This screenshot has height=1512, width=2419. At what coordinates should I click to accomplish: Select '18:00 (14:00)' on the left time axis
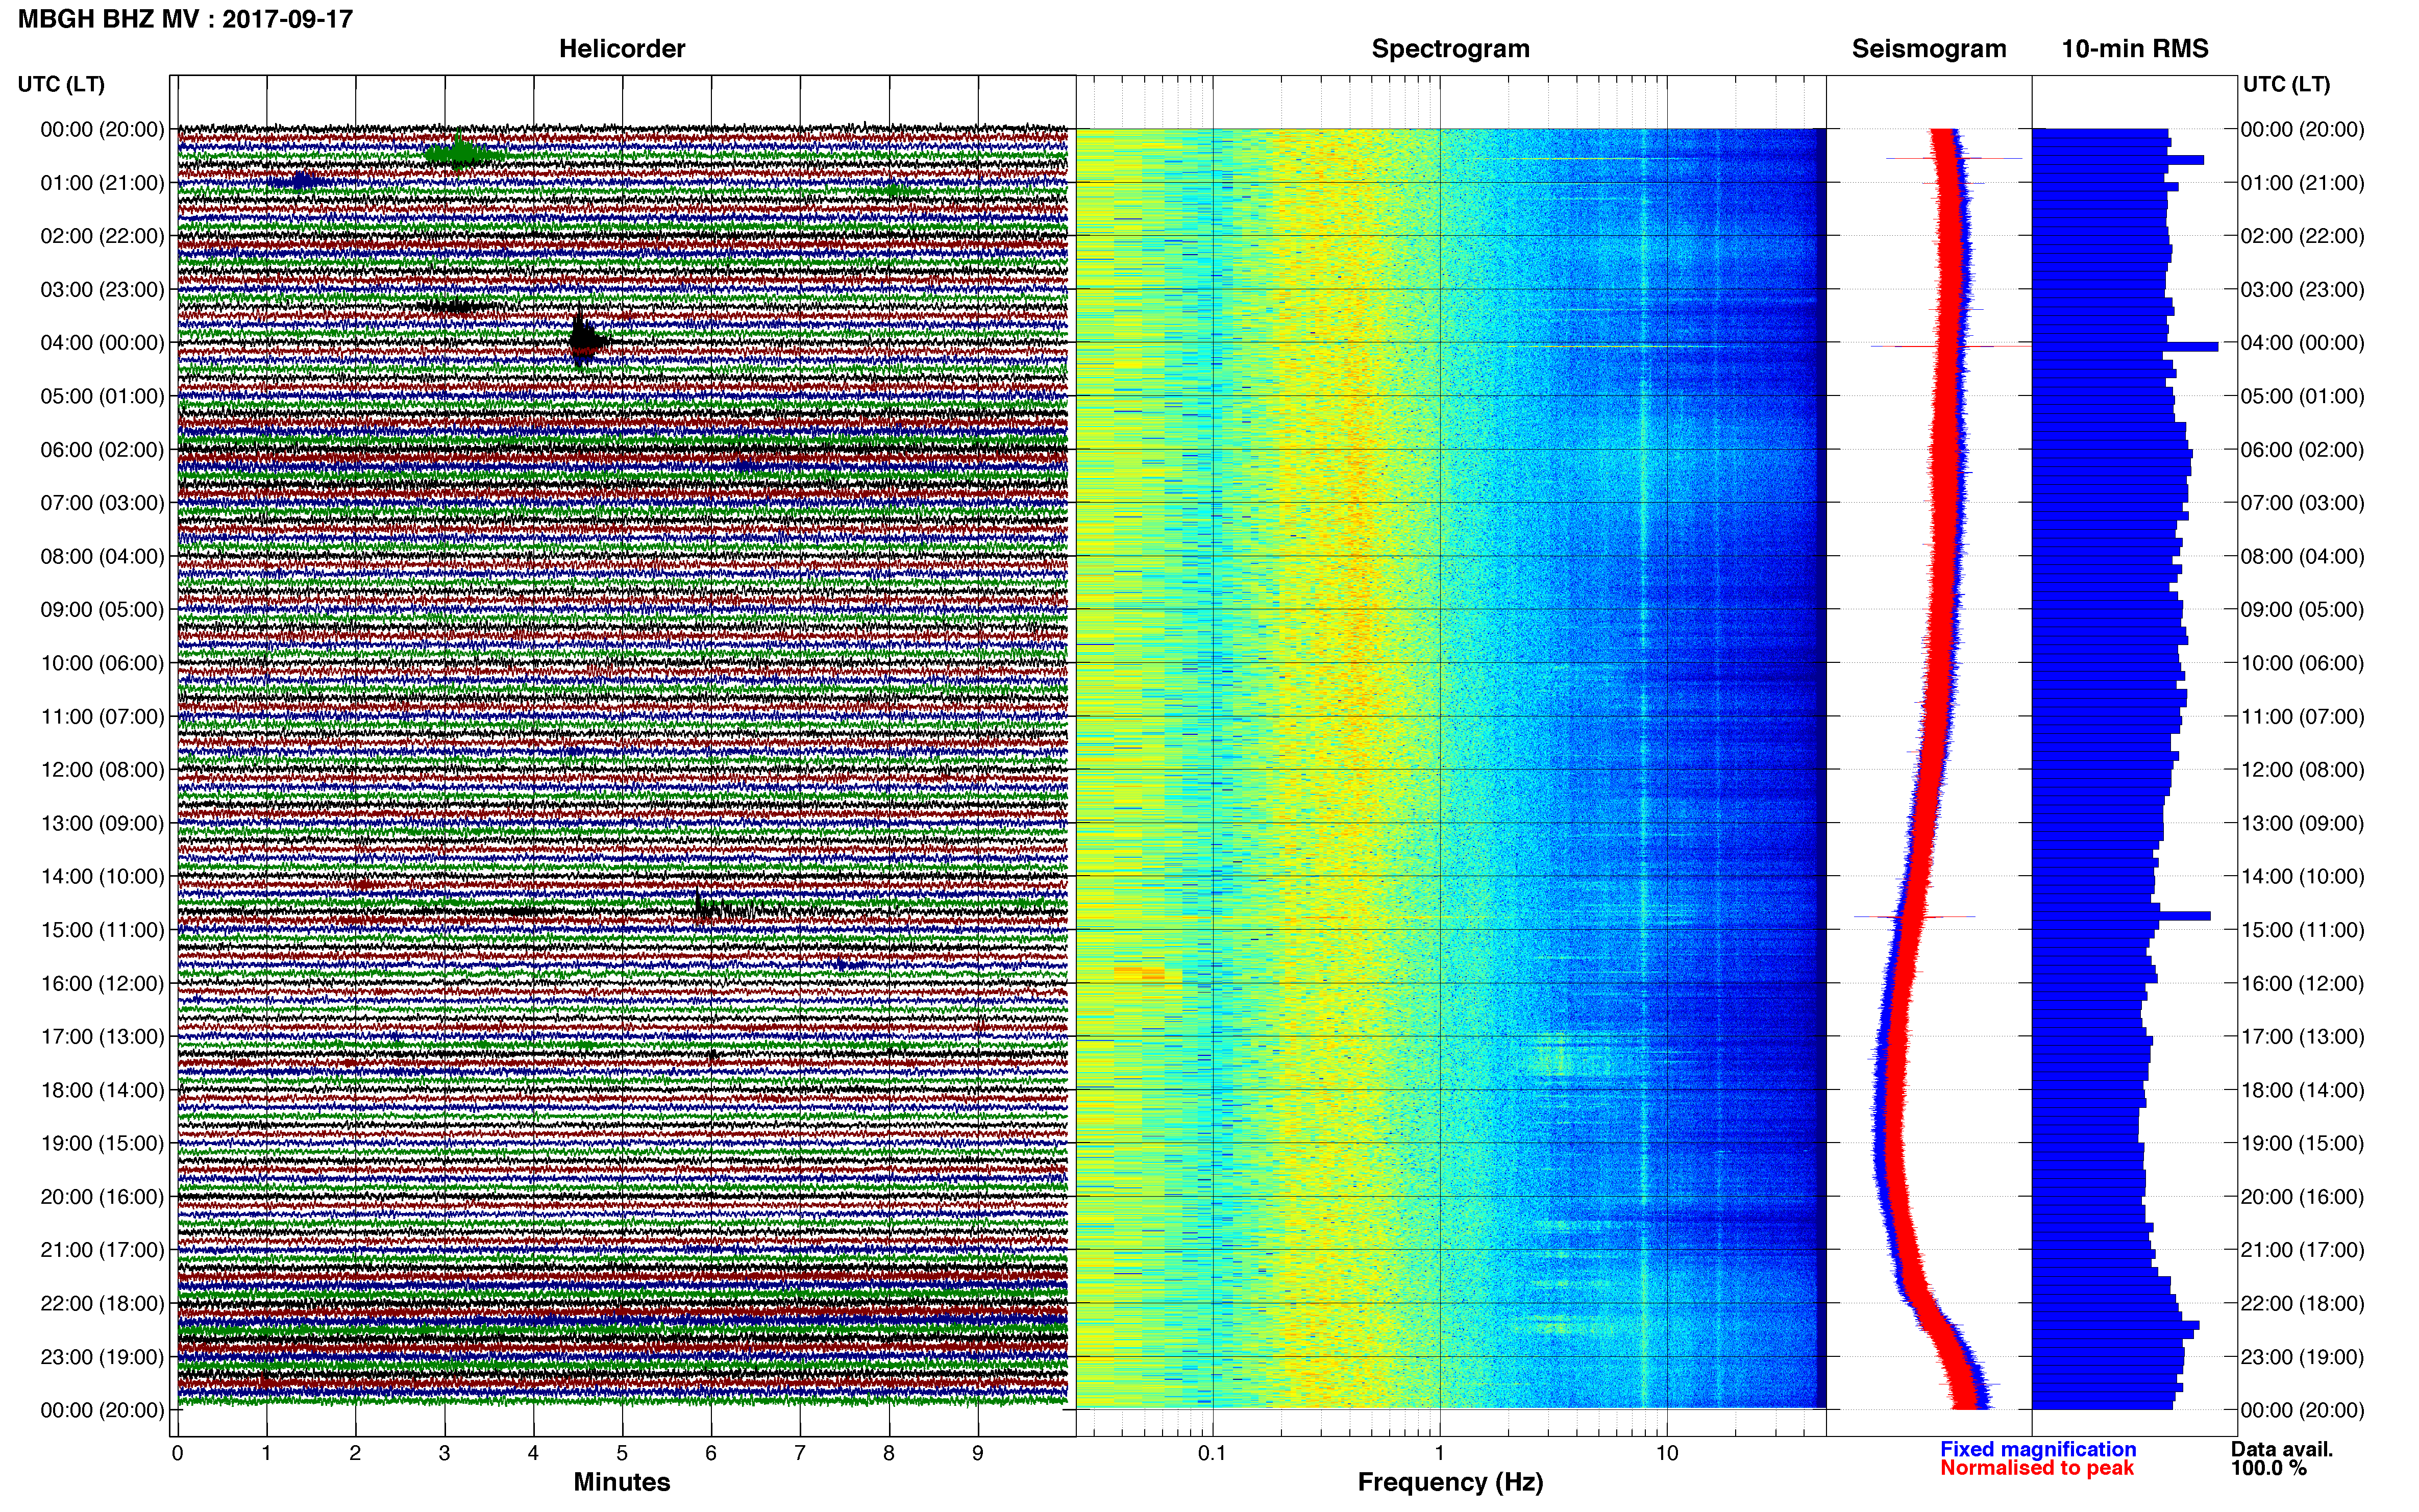[x=102, y=1090]
